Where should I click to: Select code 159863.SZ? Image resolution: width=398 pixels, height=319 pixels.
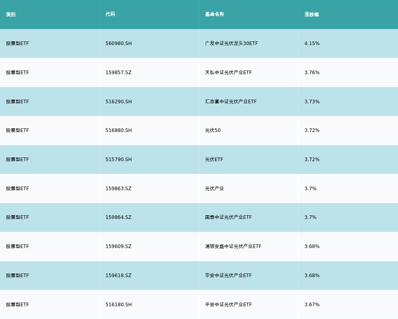(119, 189)
